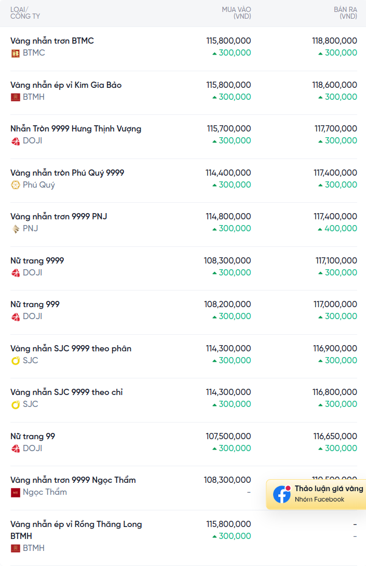Select Vàng nhẫn SJC 9999 theo chỉ
This screenshot has width=366, height=566.
click(x=66, y=392)
